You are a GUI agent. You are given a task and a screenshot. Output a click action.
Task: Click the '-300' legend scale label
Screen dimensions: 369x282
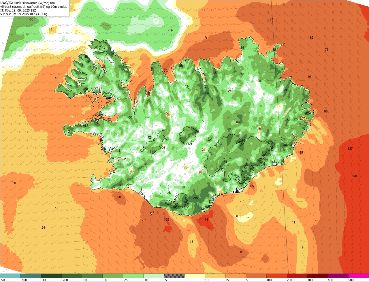pos(44,280)
